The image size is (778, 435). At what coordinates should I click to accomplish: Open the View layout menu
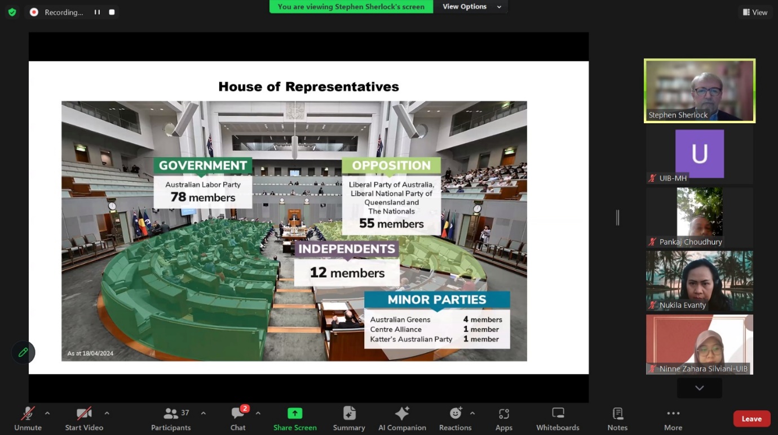click(755, 12)
